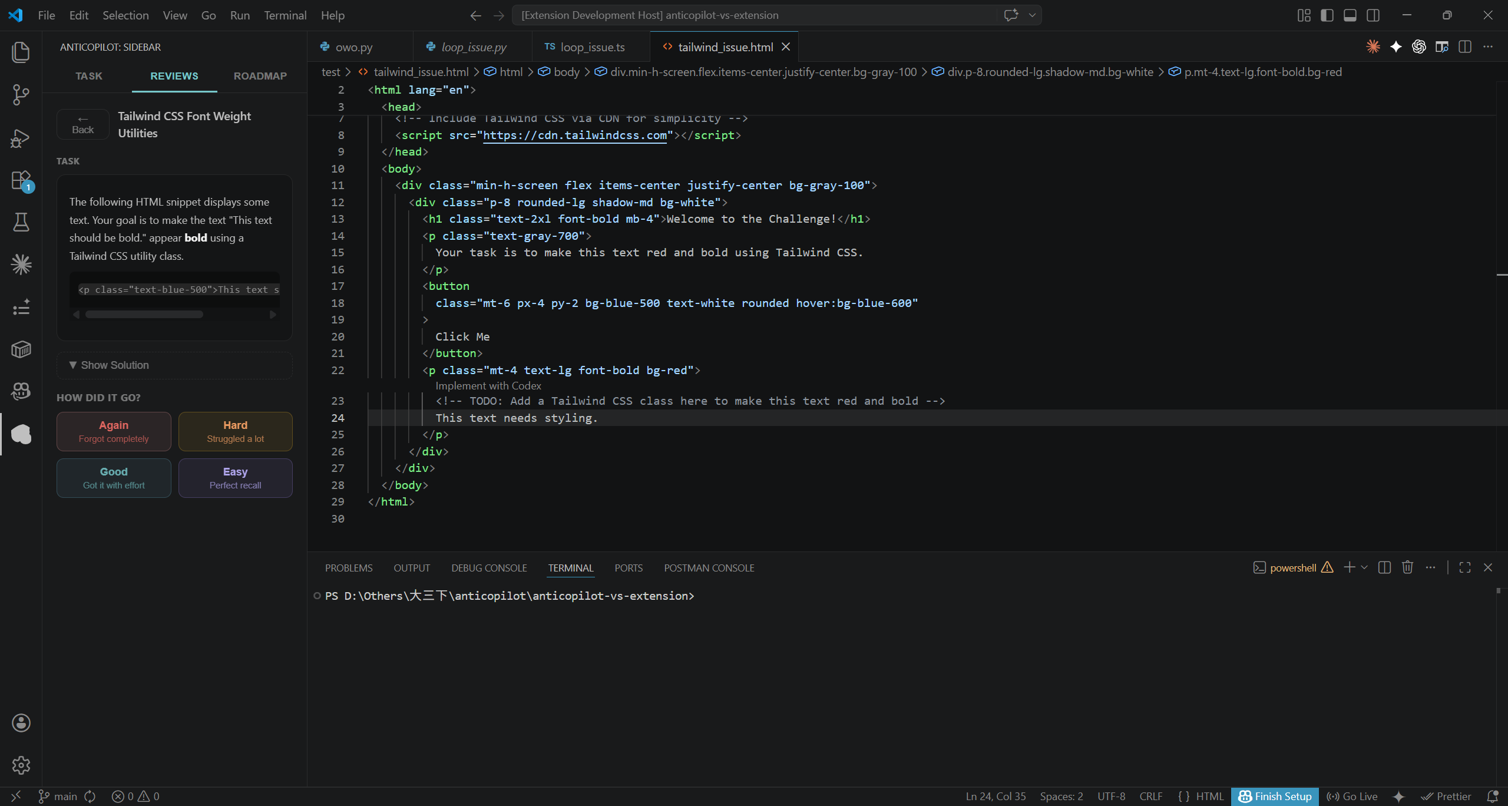Open the PROBLEMS panel tab
Viewport: 1508px width, 806px height.
(349, 568)
